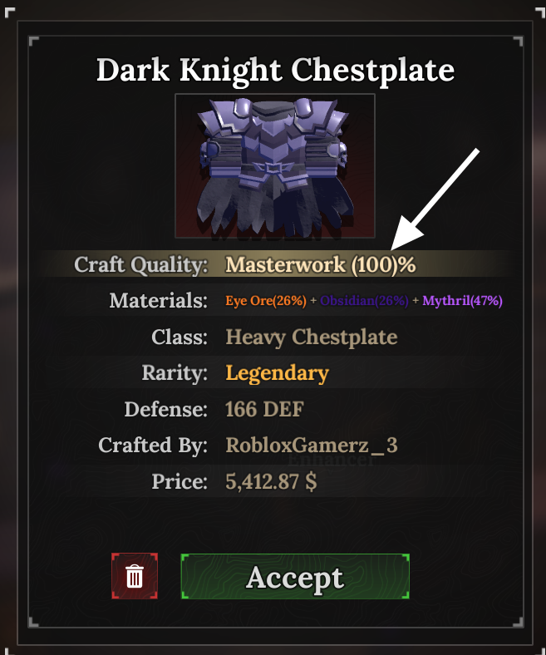Click the 5,412.87 $ price value
Image resolution: width=546 pixels, height=655 pixels.
(x=271, y=482)
